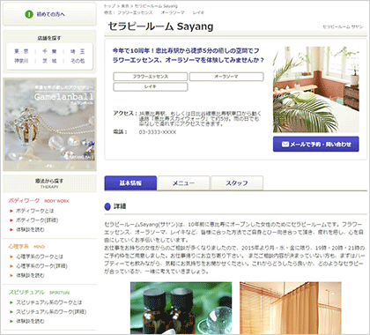Viewport: 370px width, 335px height.
Task: Open the essential oil bottles photo
Action: click(181, 308)
